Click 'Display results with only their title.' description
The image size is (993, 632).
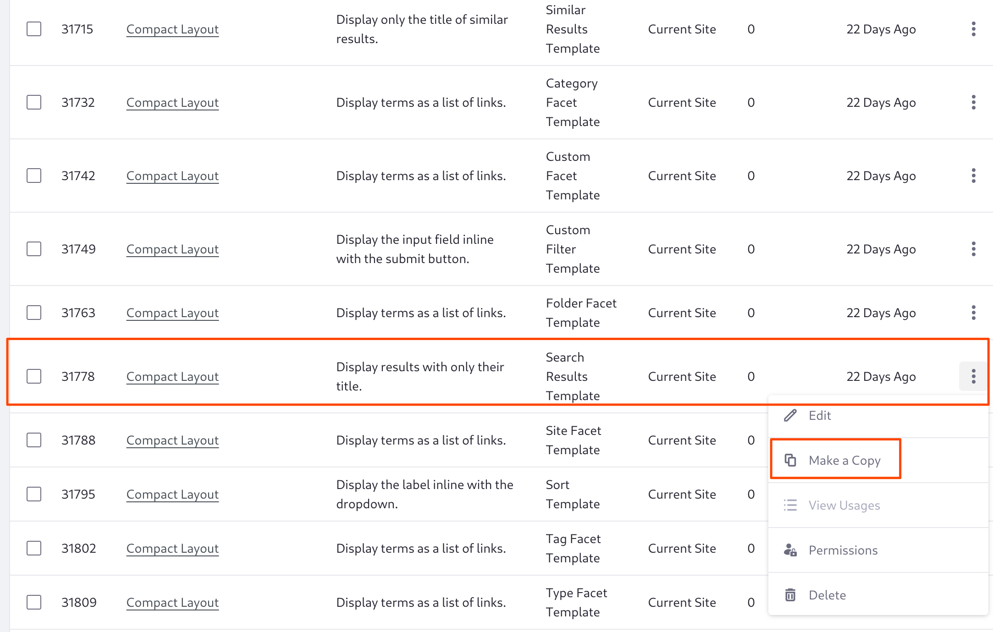pyautogui.click(x=420, y=376)
